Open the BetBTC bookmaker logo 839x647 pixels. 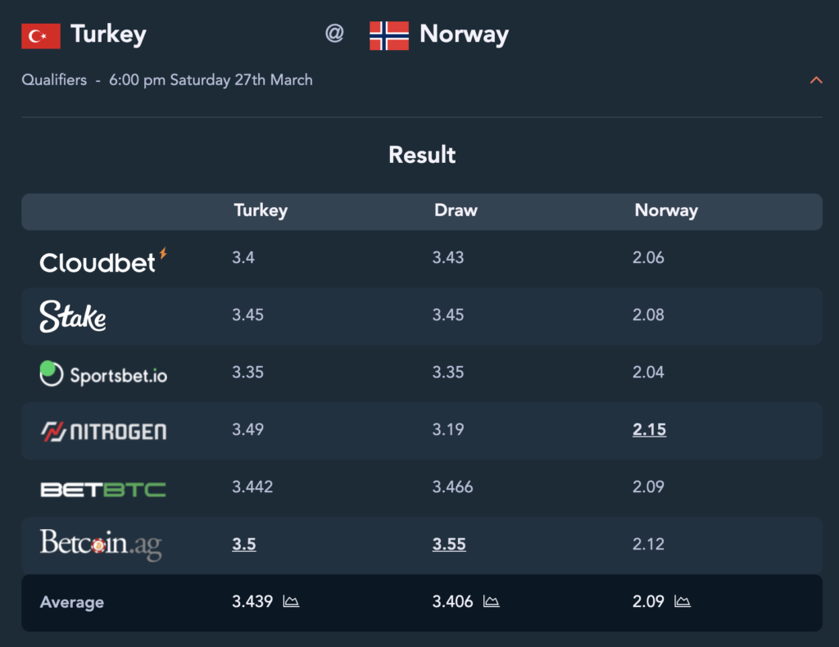(x=103, y=489)
